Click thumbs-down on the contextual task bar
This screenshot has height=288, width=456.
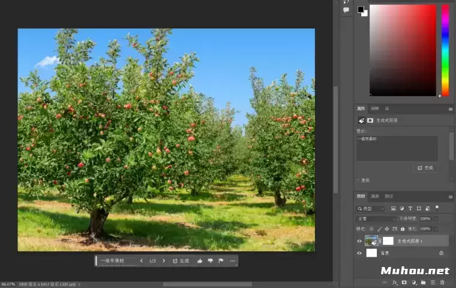[210, 261]
